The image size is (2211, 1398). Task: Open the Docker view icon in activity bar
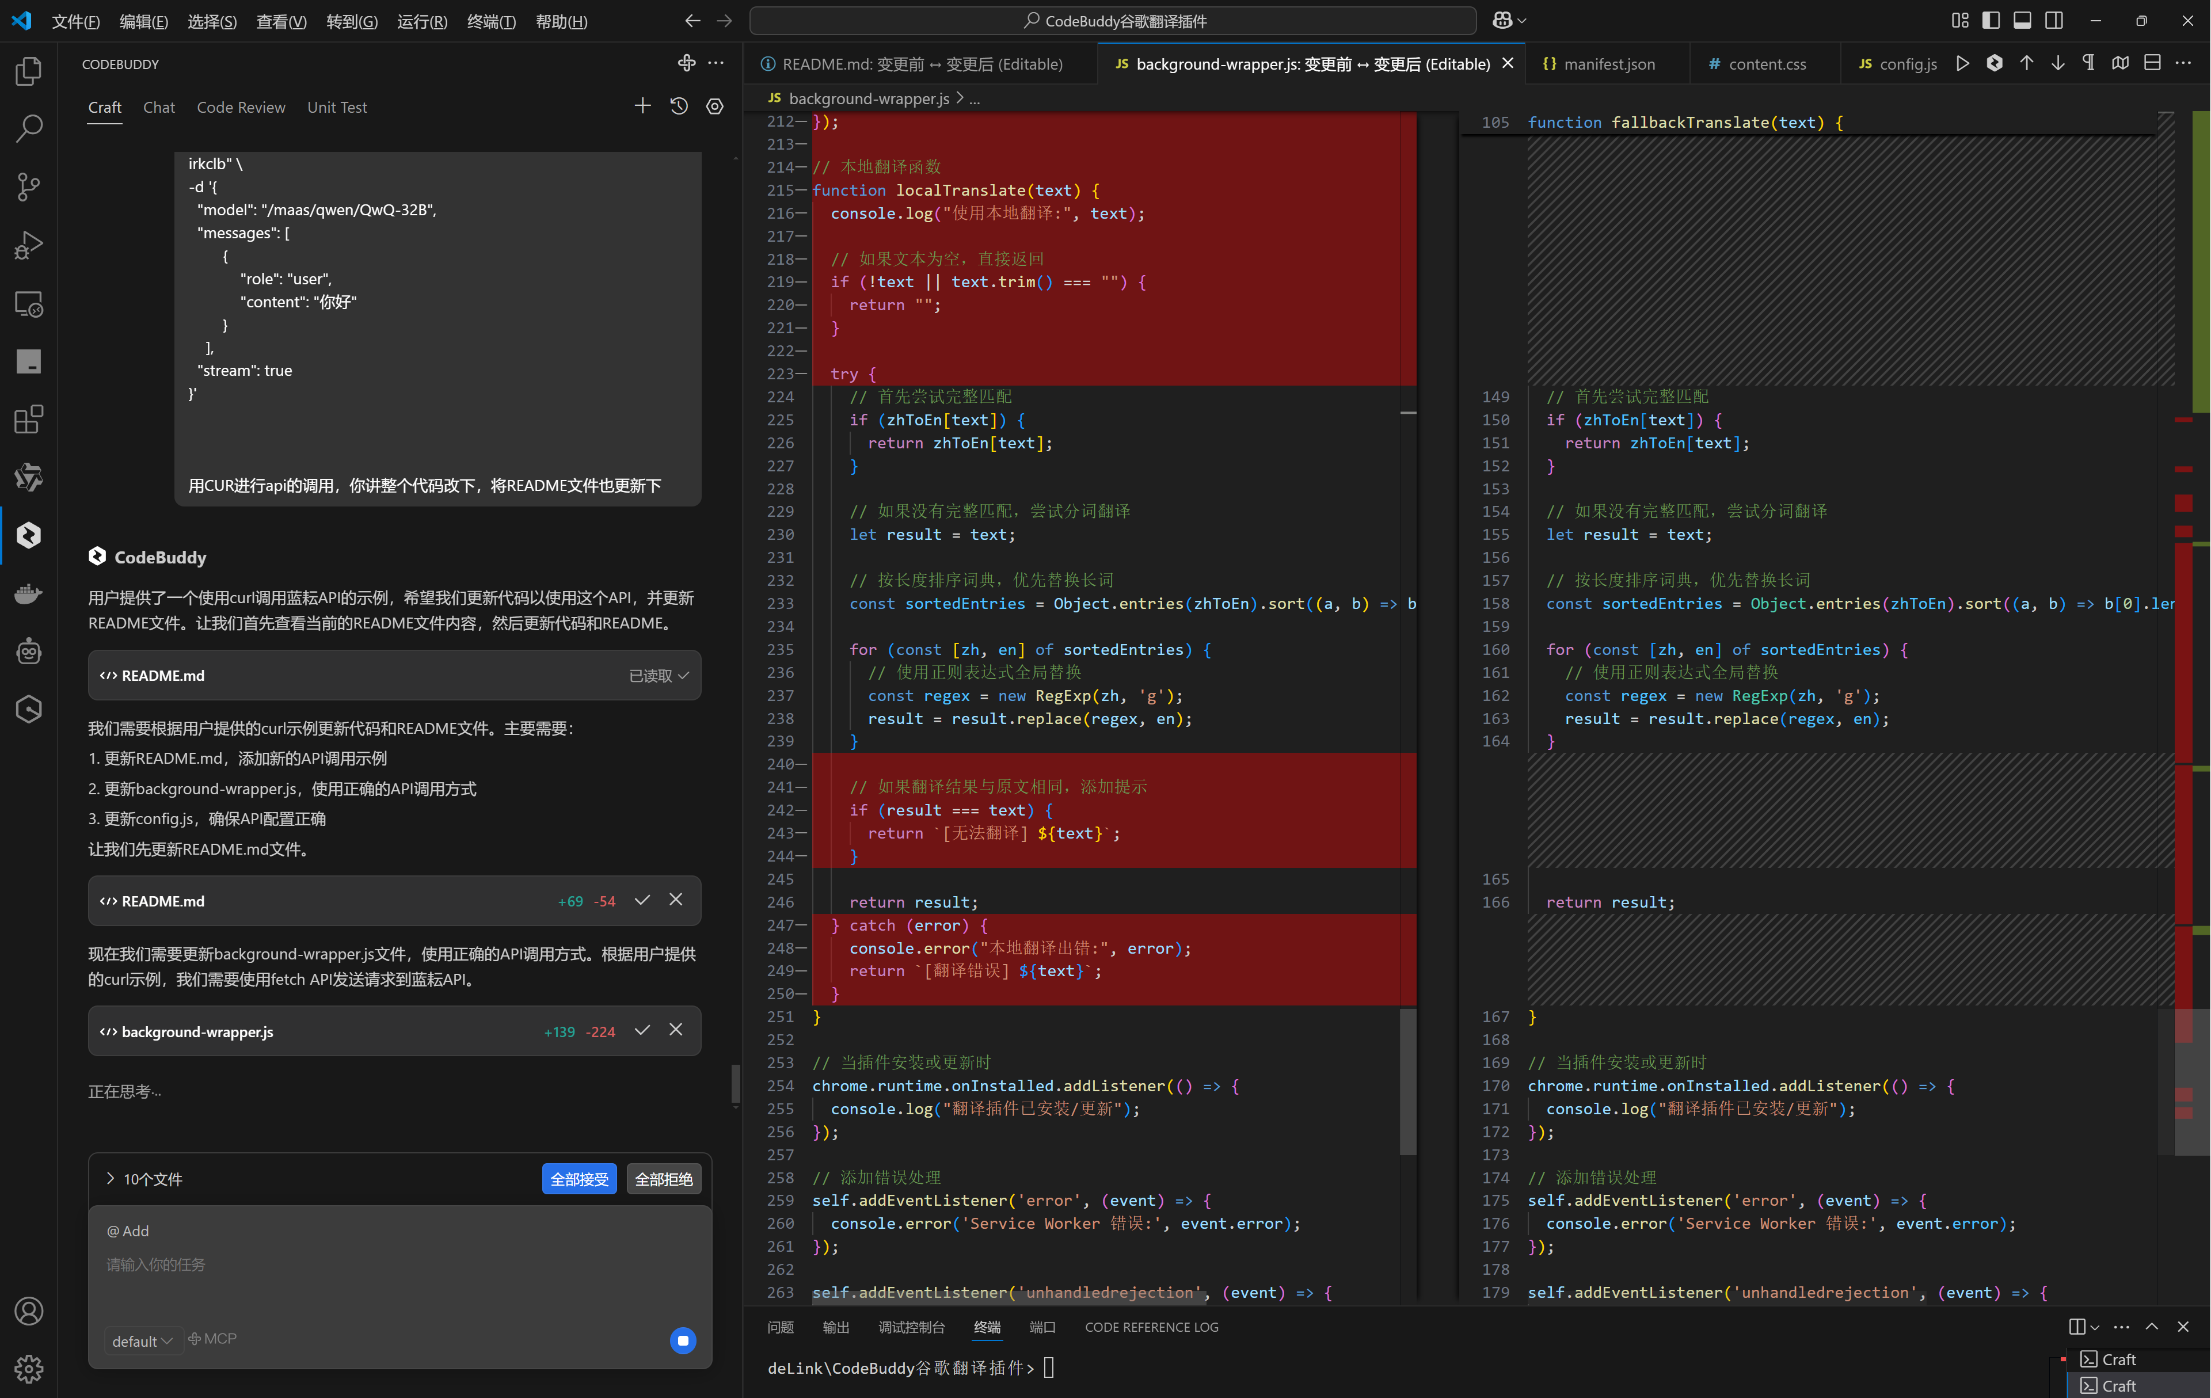coord(28,593)
